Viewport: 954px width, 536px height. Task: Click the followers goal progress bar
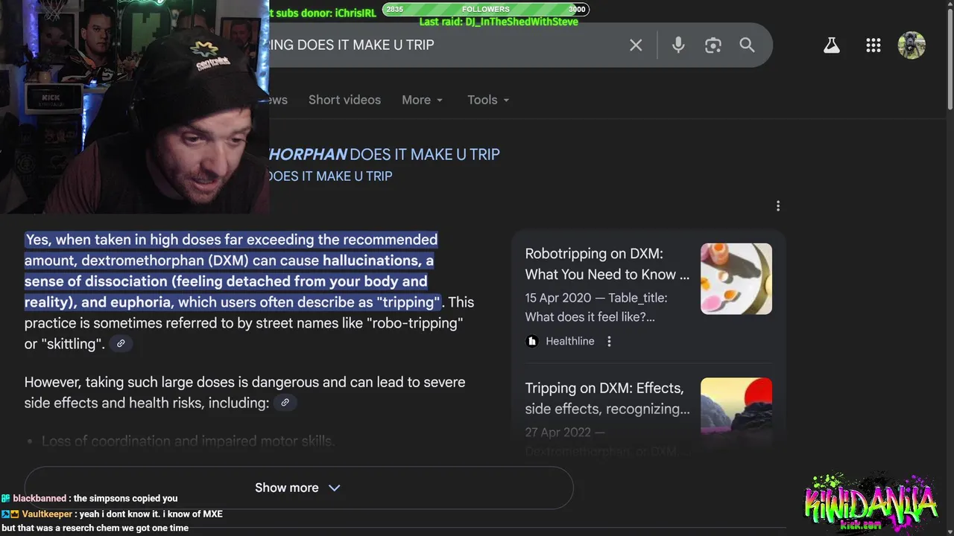tap(485, 9)
